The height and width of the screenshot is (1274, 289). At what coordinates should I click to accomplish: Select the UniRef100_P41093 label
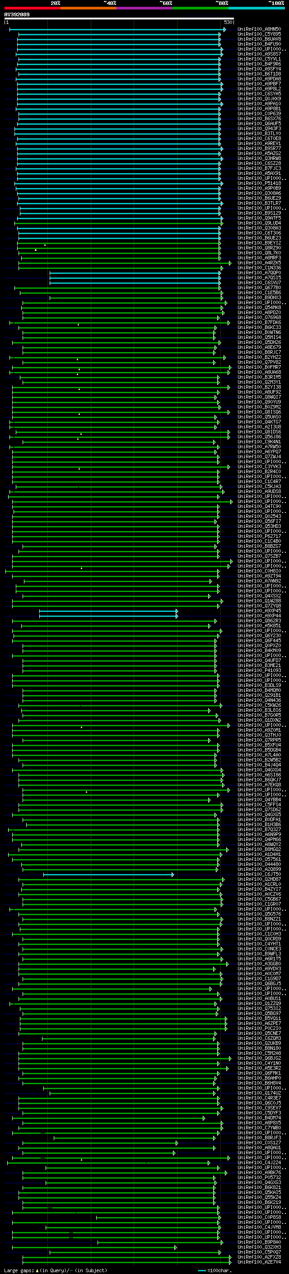(x=259, y=670)
